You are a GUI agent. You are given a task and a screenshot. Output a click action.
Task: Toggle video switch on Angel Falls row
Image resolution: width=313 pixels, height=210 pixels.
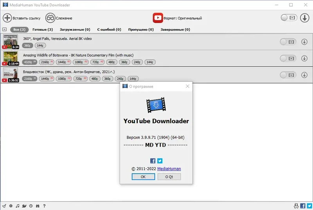coord(288,42)
